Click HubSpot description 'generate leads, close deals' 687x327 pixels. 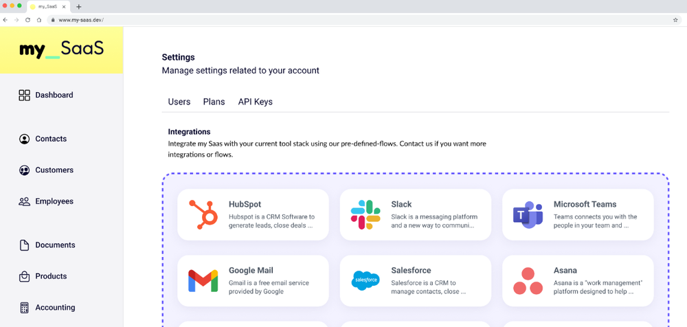click(270, 226)
